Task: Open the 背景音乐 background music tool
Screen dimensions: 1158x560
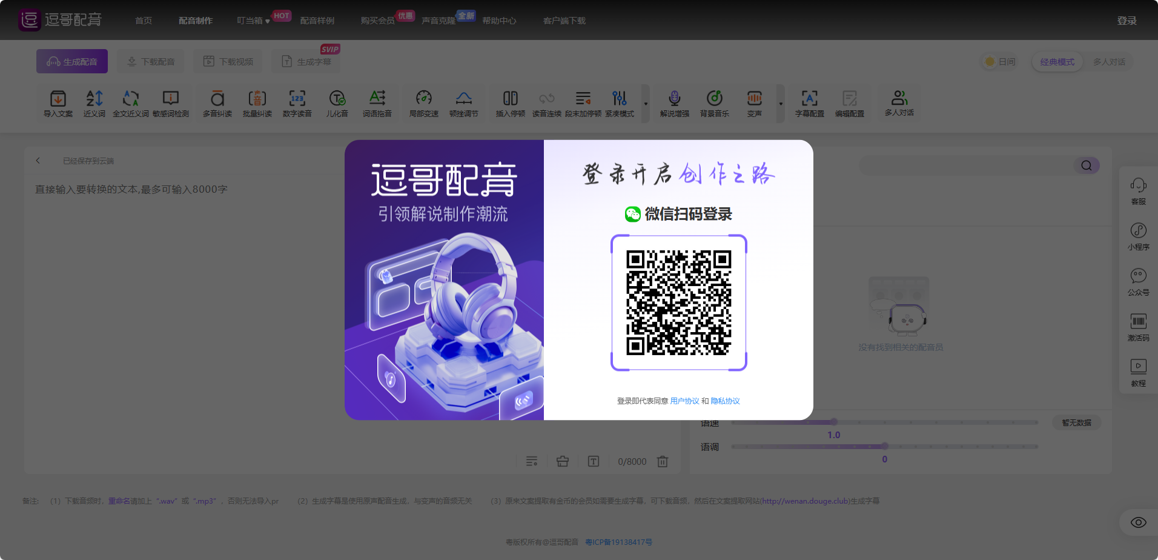Action: pyautogui.click(x=715, y=103)
